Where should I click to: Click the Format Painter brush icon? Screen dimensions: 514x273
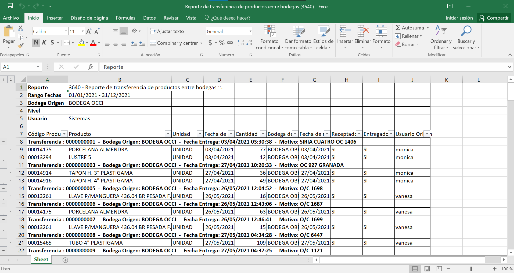[20, 46]
